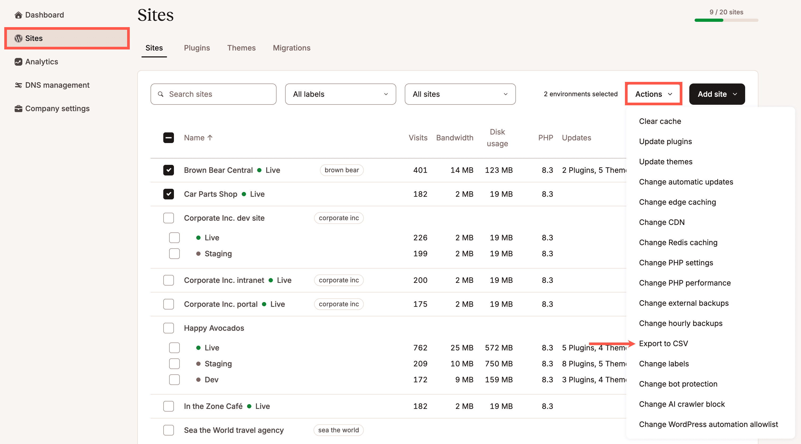Sort by the PHP column header
This screenshot has height=444, width=801.
point(545,138)
